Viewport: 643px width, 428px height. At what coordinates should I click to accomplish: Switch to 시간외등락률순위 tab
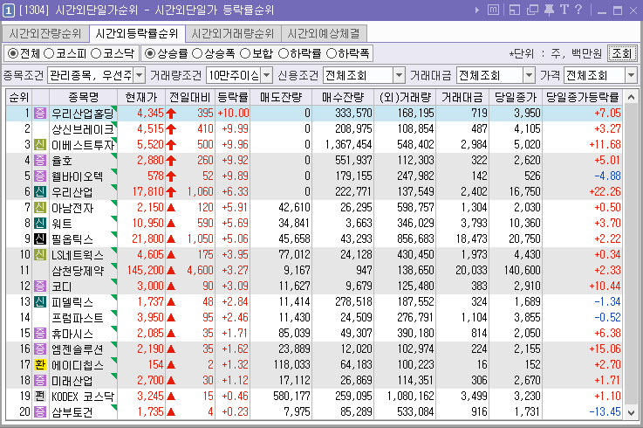pyautogui.click(x=137, y=33)
